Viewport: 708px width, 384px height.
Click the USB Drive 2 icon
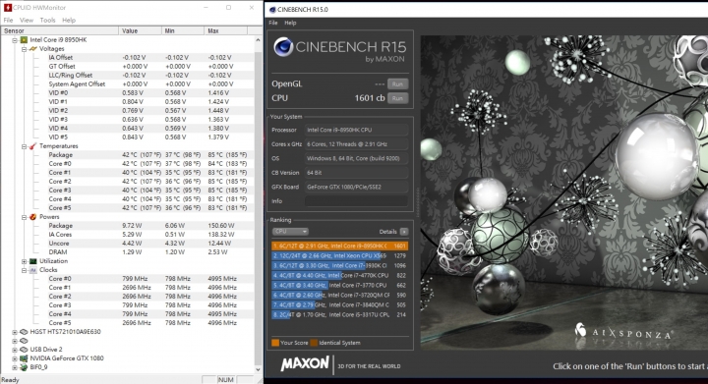pyautogui.click(x=24, y=350)
